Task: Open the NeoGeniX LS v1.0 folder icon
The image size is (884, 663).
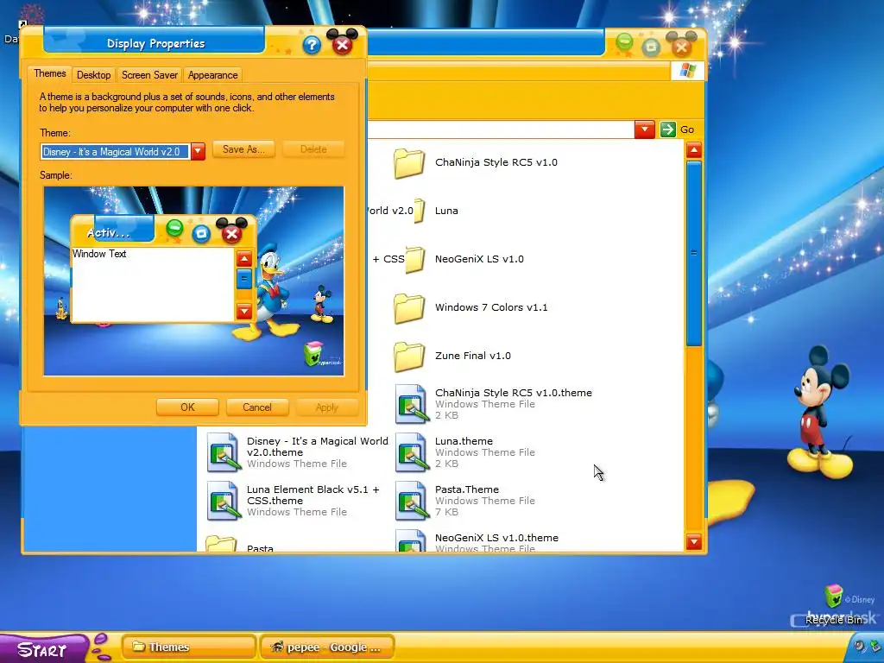Action: click(x=415, y=260)
